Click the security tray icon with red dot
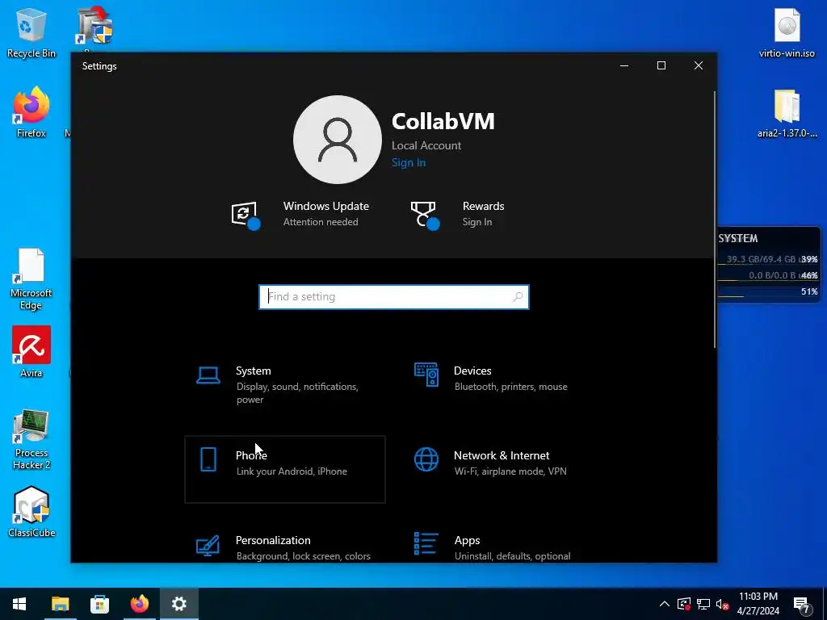The width and height of the screenshot is (827, 620). pyautogui.click(x=683, y=604)
